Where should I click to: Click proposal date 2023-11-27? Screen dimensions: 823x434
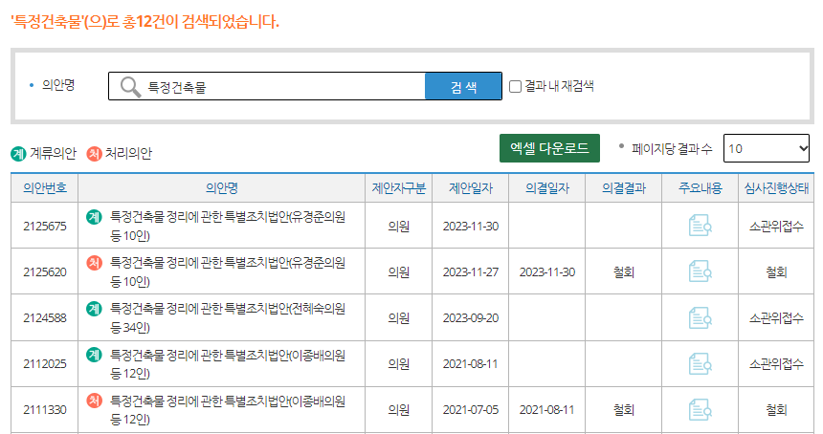pyautogui.click(x=470, y=272)
